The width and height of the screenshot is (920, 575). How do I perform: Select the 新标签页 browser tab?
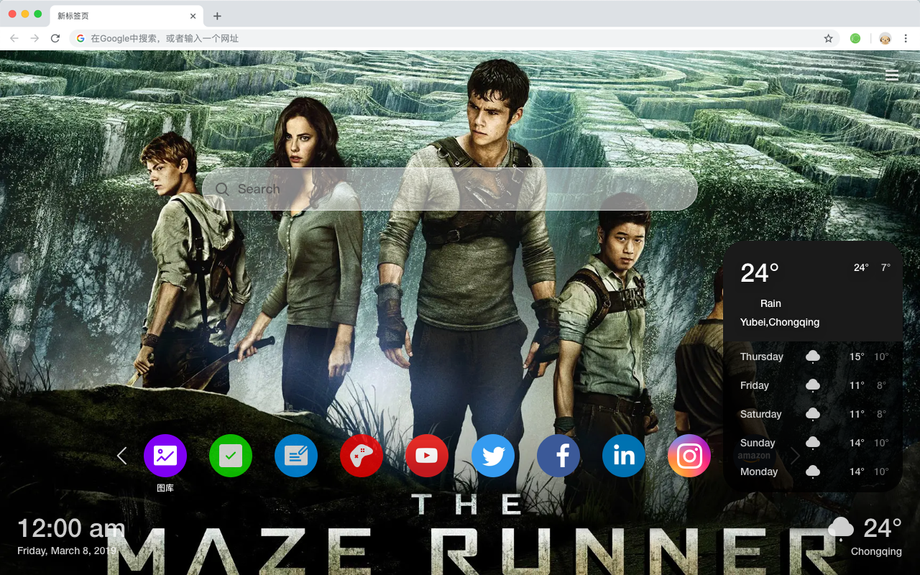click(x=126, y=16)
